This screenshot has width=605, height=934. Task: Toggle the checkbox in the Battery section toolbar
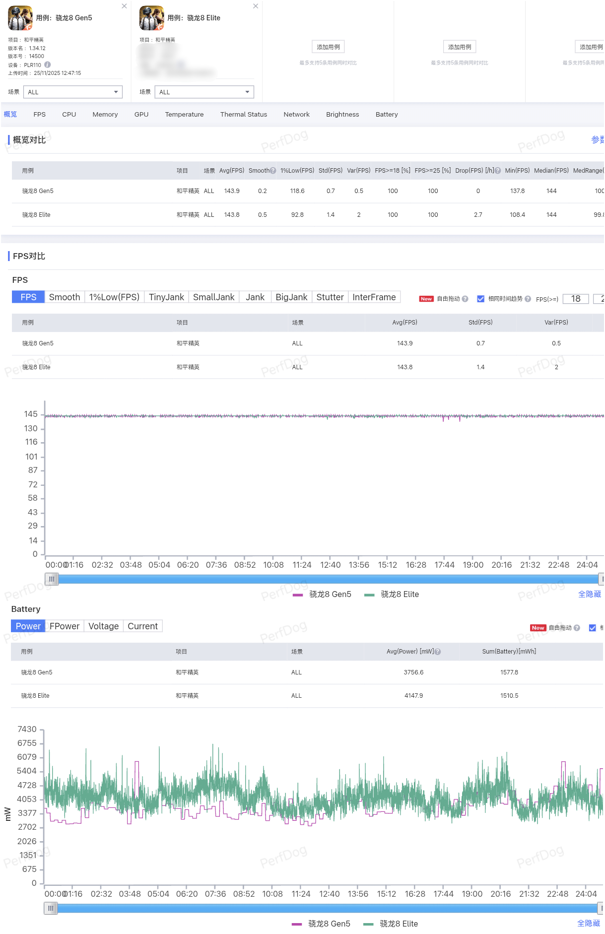(592, 628)
